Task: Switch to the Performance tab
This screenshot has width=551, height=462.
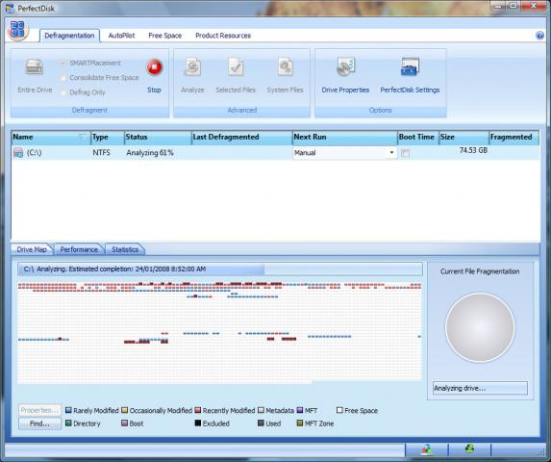Action: 79,249
